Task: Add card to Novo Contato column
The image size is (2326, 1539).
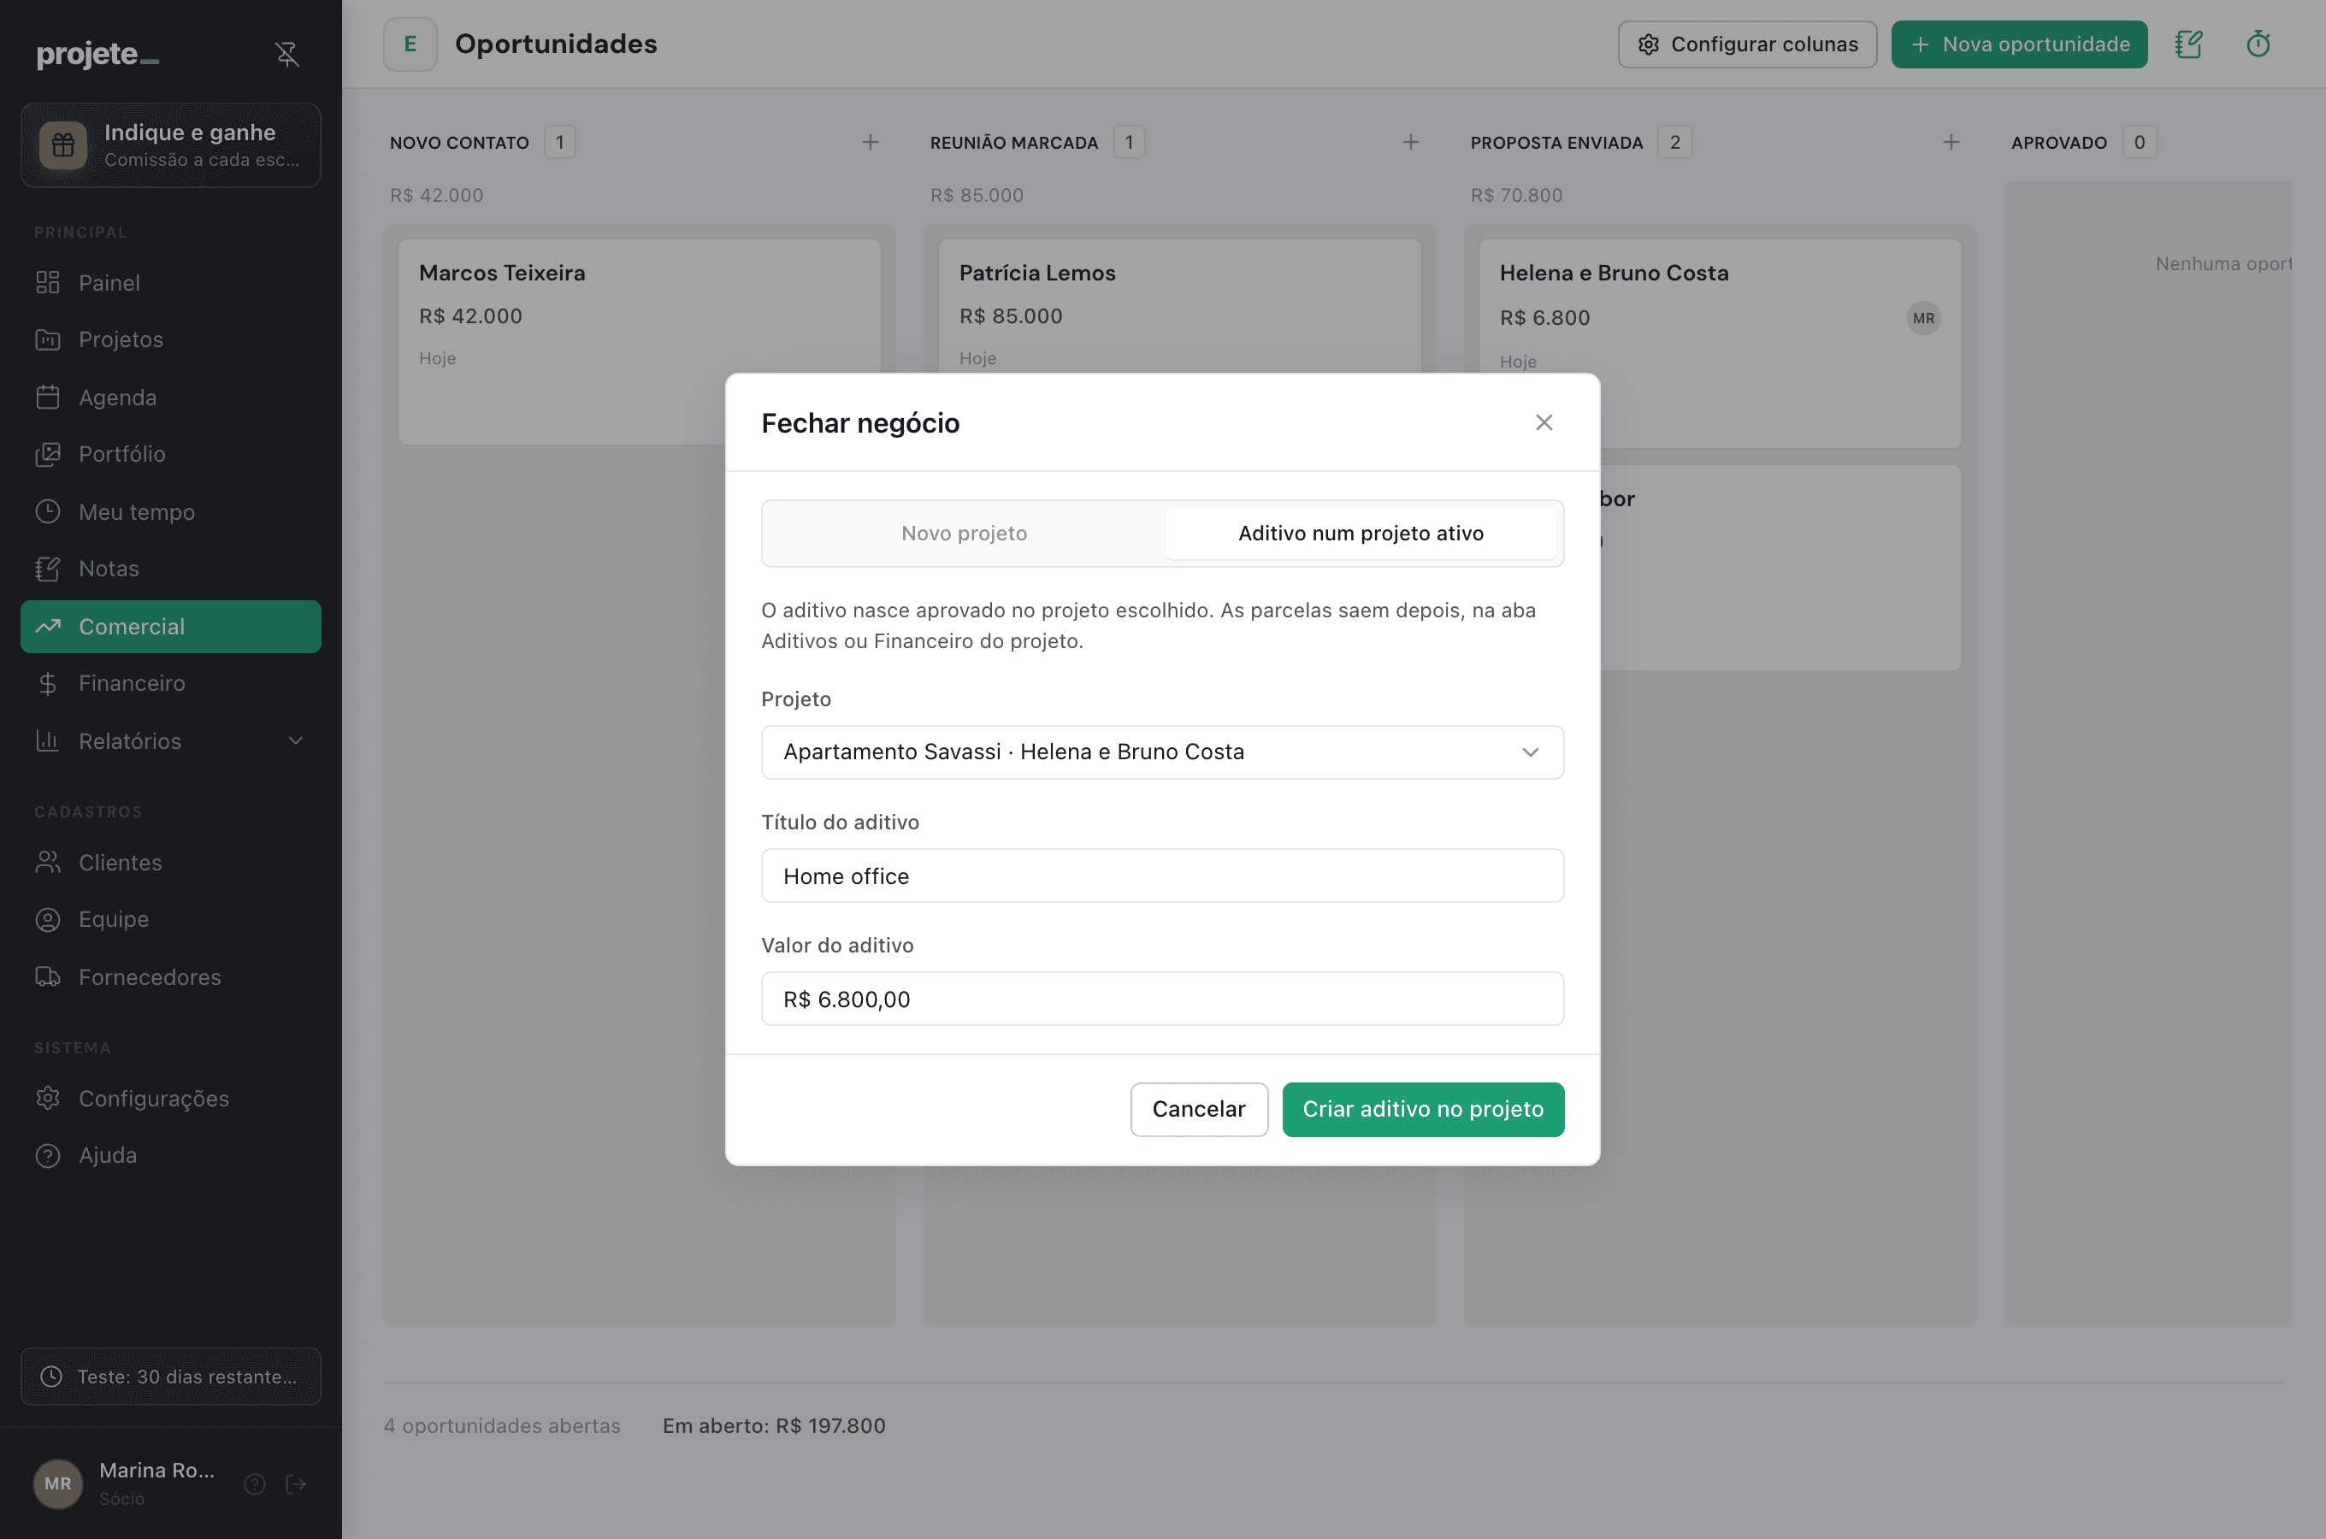Action: (870, 142)
